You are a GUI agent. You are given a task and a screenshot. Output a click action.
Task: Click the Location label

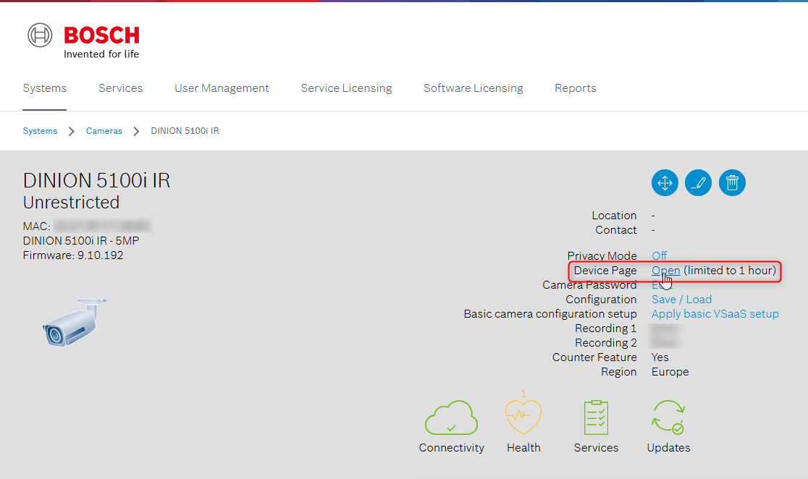[x=614, y=216]
